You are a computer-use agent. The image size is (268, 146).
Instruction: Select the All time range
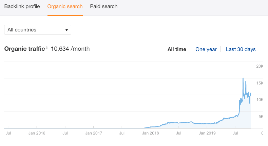pos(177,49)
